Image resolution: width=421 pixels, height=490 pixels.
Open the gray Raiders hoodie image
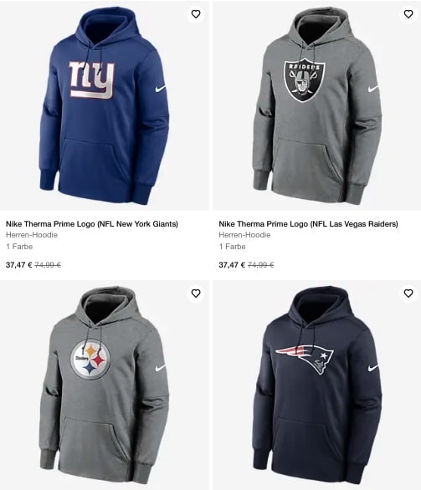click(317, 105)
